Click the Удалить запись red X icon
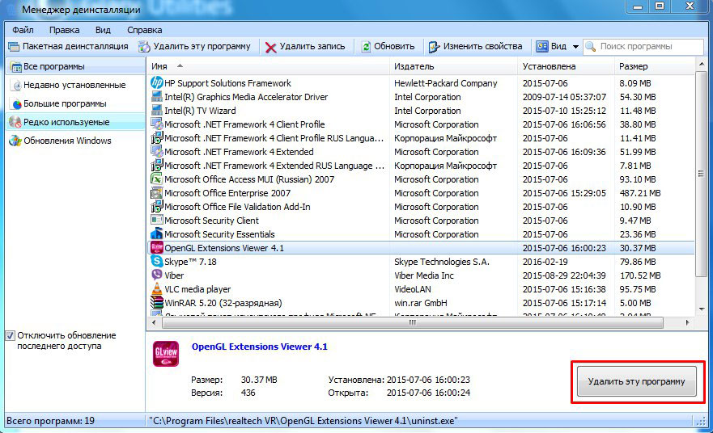The image size is (713, 433). pos(270,47)
